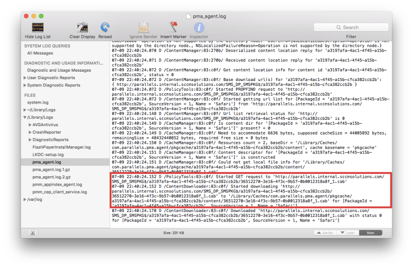Jump to Earlier log entries
The image size is (413, 268).
point(326,233)
